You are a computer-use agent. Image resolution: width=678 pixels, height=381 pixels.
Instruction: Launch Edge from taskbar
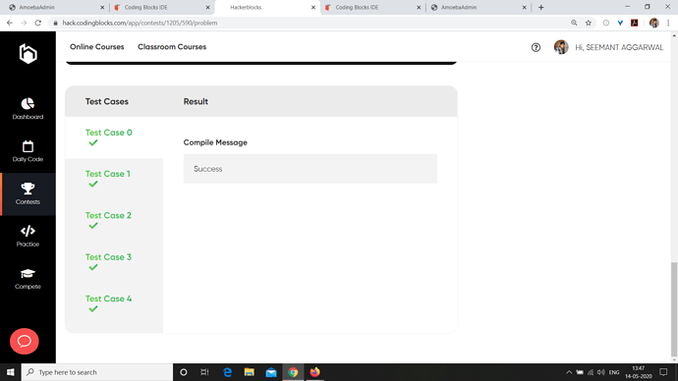227,372
